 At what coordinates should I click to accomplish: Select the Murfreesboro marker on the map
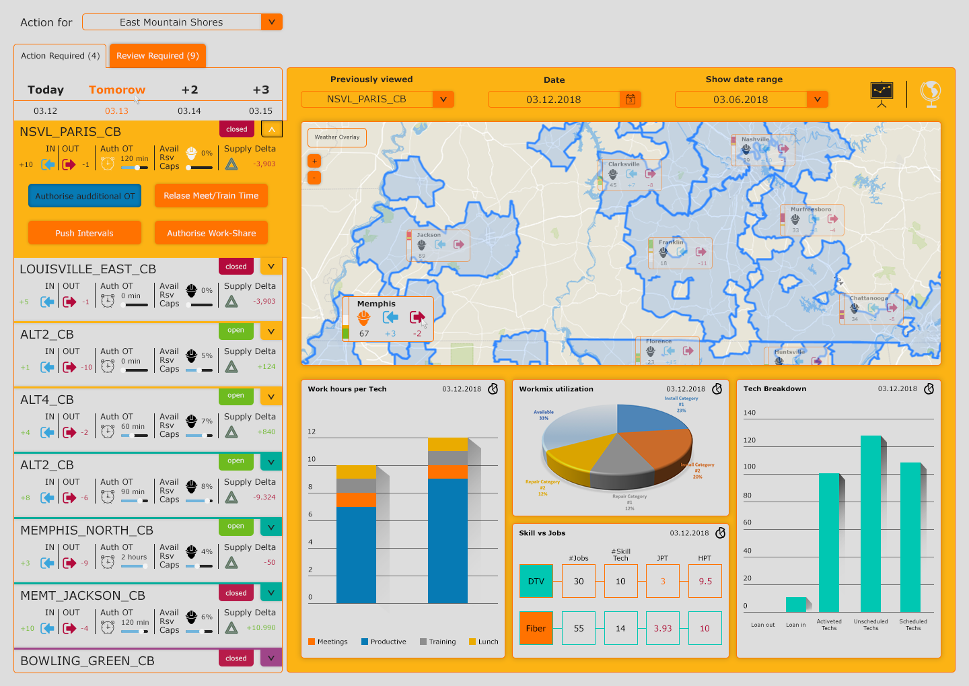point(812,220)
